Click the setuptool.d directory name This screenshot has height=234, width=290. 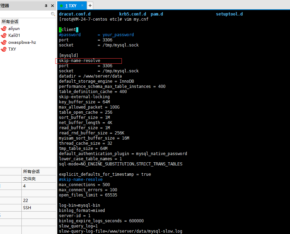point(229,14)
